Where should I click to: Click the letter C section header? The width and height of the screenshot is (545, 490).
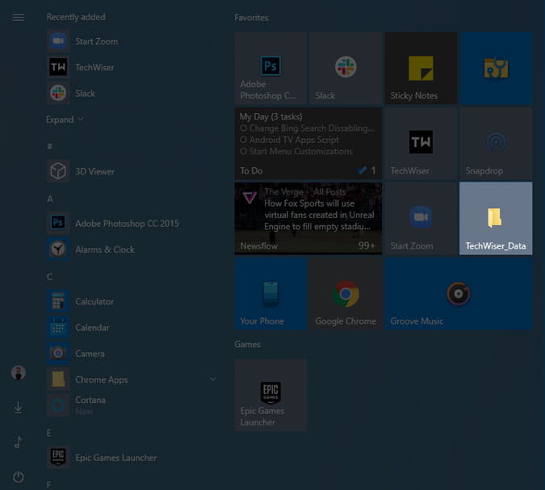coord(49,277)
